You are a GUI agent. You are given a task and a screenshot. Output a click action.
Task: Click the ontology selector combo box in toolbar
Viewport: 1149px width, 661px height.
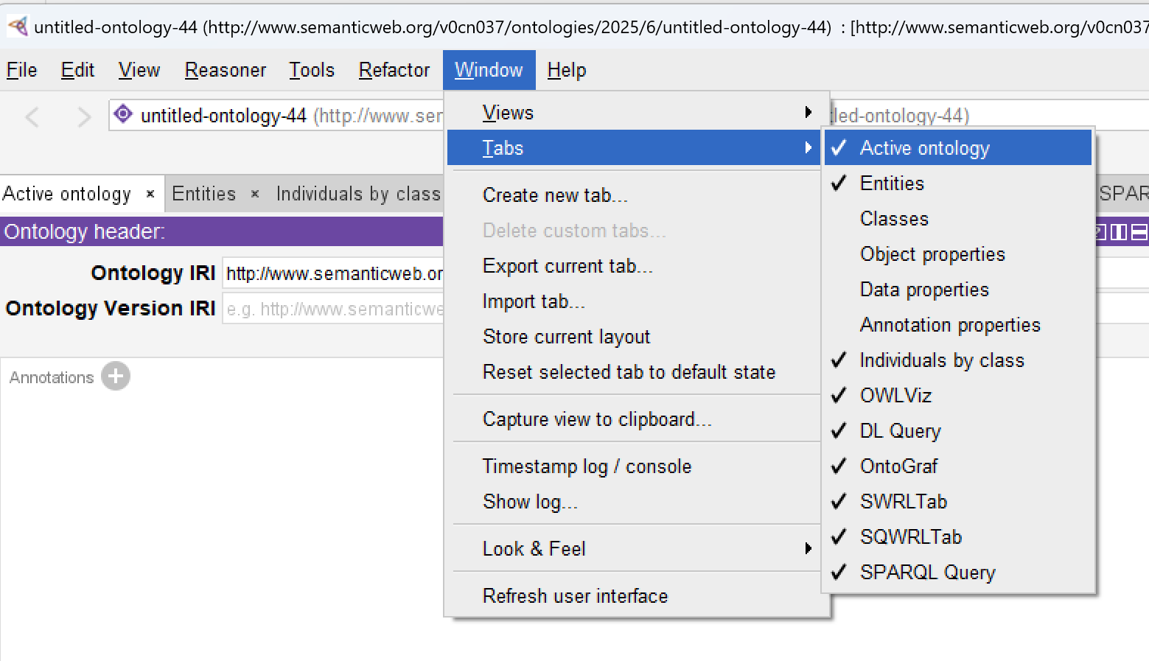click(x=276, y=116)
